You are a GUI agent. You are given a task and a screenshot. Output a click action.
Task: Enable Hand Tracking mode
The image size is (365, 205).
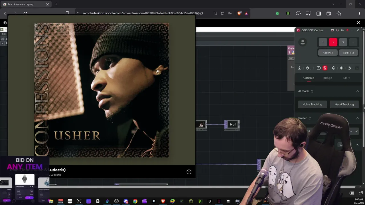coord(344,104)
